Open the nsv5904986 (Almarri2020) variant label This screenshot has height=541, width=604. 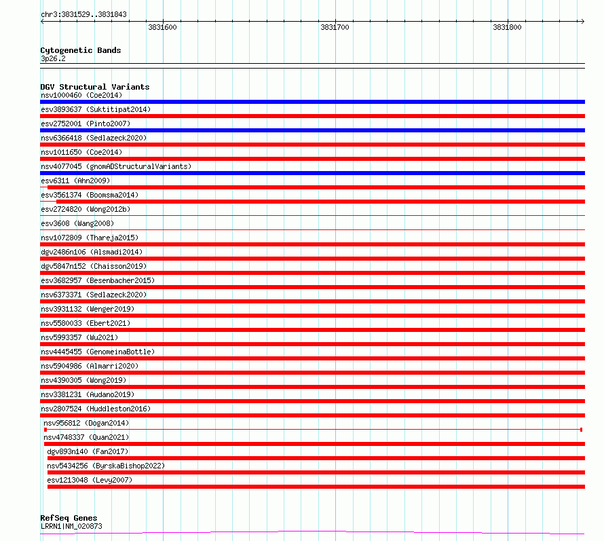(90, 366)
